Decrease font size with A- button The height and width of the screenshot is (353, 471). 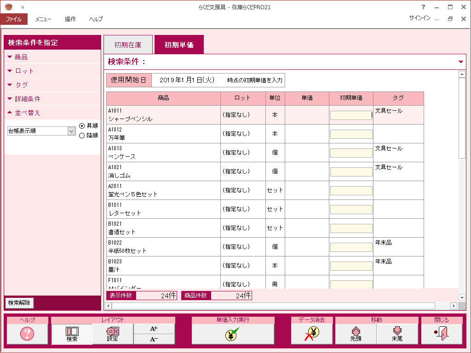154,339
